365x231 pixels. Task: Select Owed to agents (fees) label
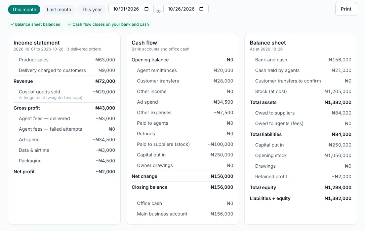coord(279,124)
